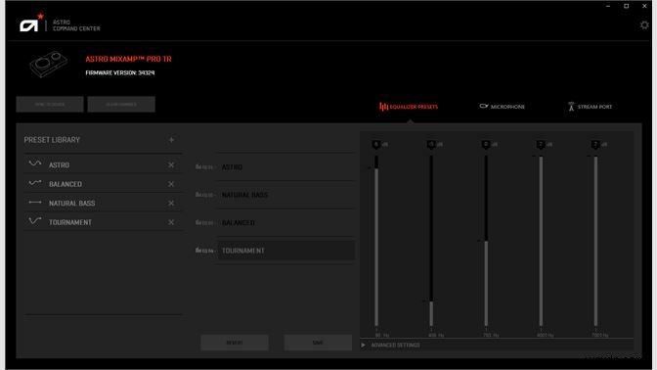Select NATURAL BASS in the library list
The height and width of the screenshot is (370, 657).
coord(103,203)
